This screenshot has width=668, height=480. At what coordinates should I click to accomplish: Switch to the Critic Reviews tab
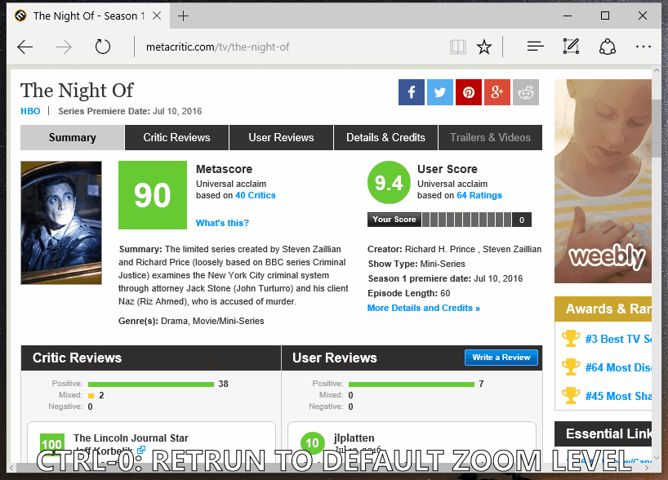tap(176, 137)
